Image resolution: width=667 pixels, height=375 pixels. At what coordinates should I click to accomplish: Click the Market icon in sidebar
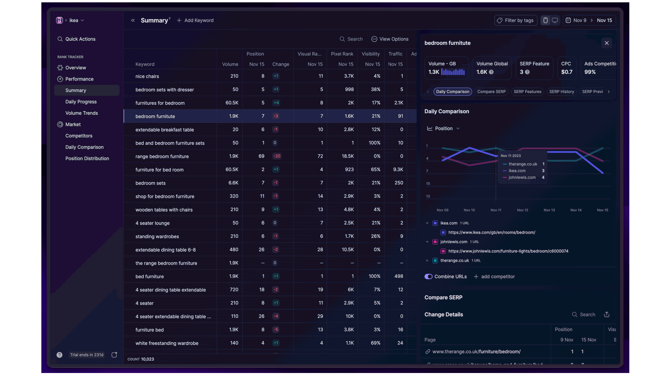pos(60,125)
